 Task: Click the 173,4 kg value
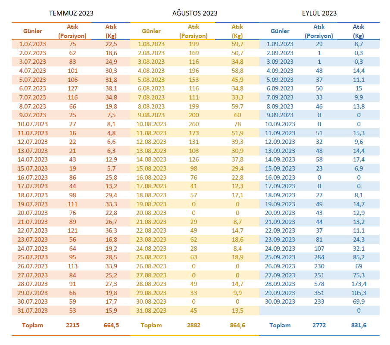(358, 284)
